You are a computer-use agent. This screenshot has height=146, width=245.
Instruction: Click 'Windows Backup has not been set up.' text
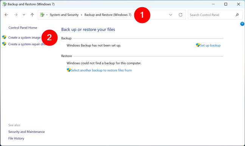coord(94,46)
